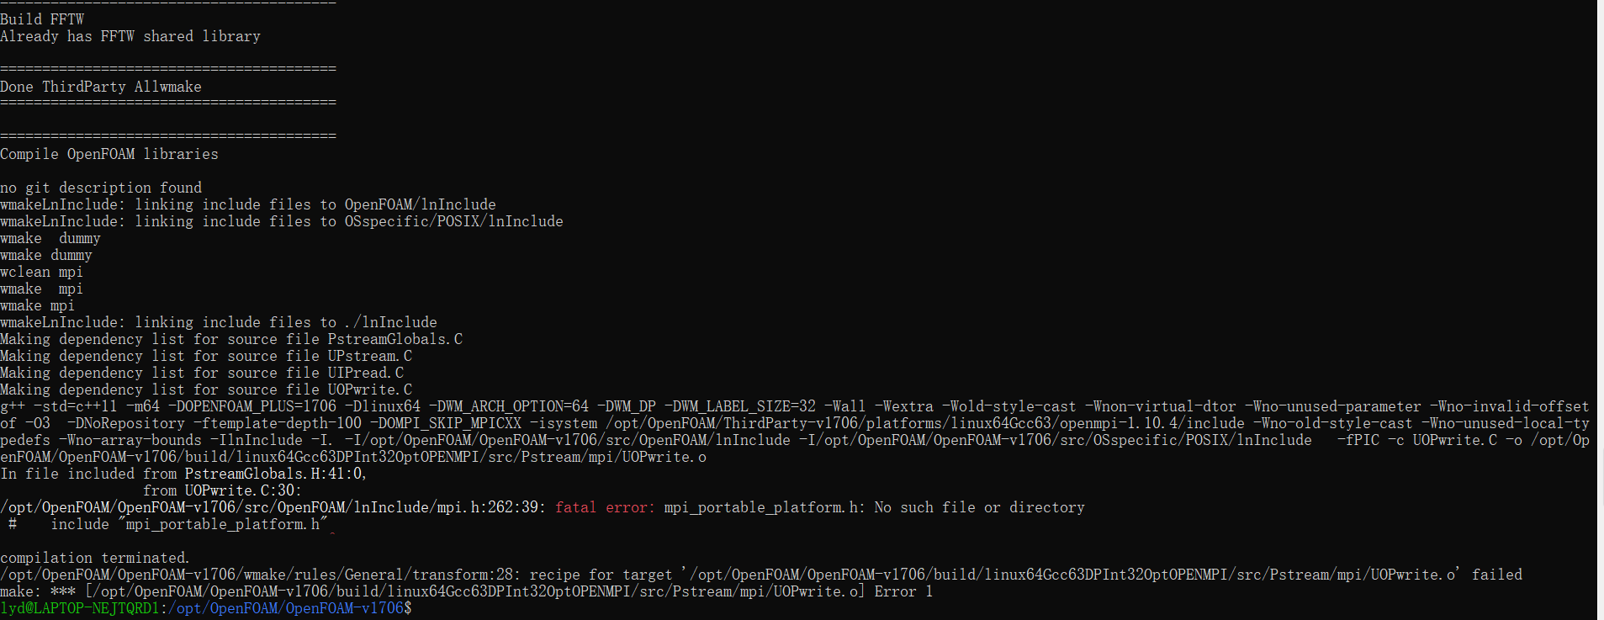Click the mpi.h:262:39 file path
The height and width of the screenshot is (620, 1604).
(x=273, y=507)
